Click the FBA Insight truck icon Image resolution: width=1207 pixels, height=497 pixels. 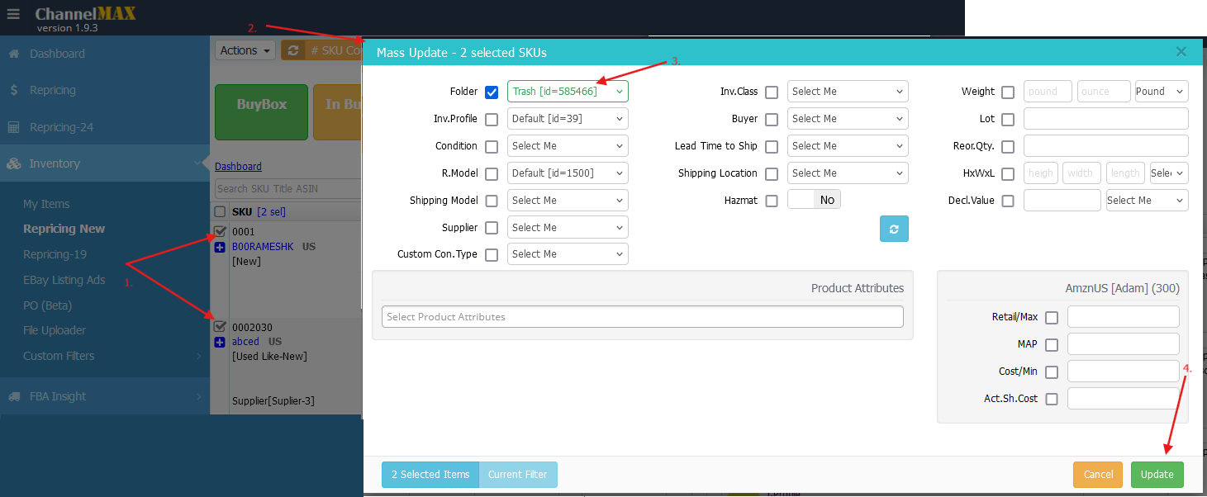[x=14, y=396]
